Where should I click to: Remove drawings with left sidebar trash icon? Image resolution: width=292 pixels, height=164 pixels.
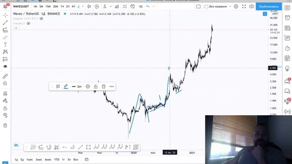pos(5,126)
